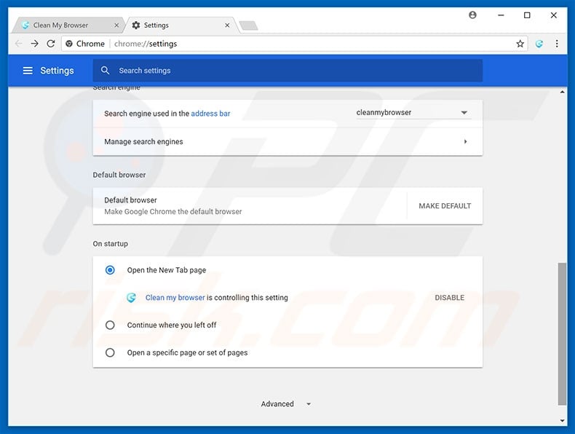Screen dimensions: 575x434
Task: Expand the Advanced settings section
Action: (285, 404)
